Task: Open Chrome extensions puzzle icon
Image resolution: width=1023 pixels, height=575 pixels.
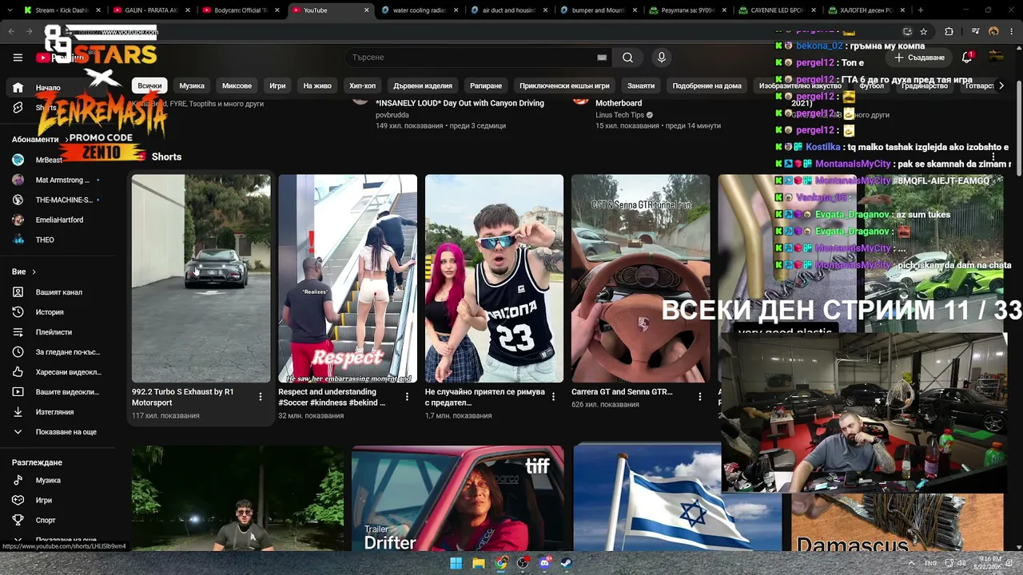Action: pyautogui.click(x=949, y=32)
